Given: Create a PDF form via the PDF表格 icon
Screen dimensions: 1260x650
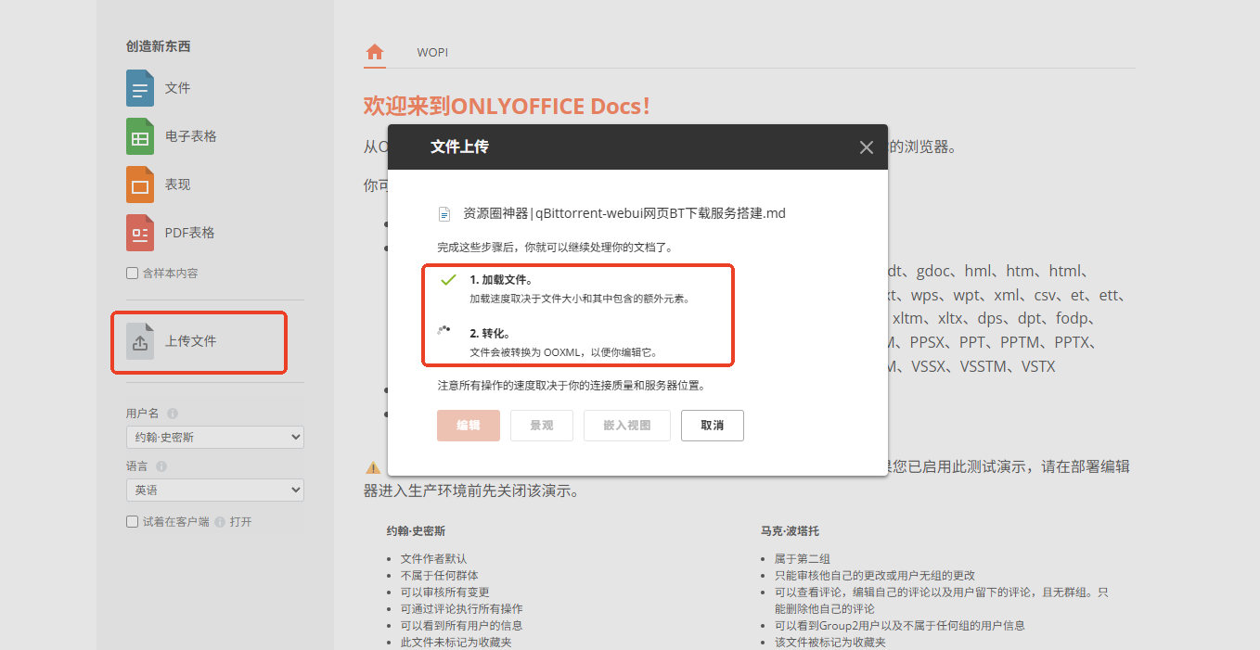Looking at the screenshot, I should tap(140, 233).
